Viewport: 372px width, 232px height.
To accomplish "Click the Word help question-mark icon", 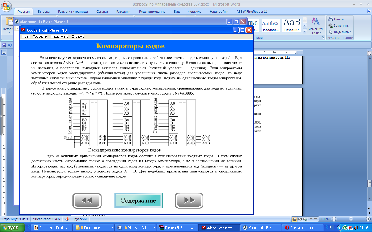I will (x=369, y=12).
